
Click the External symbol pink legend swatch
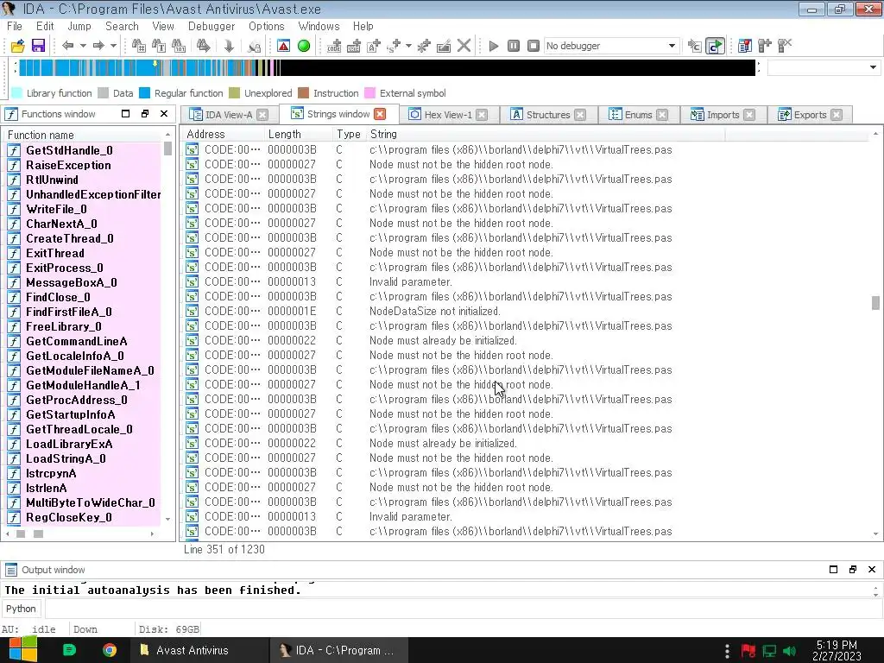369,93
